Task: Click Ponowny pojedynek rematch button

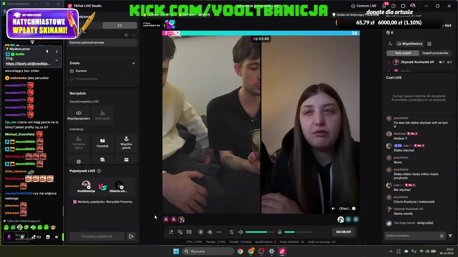Action: point(97,236)
